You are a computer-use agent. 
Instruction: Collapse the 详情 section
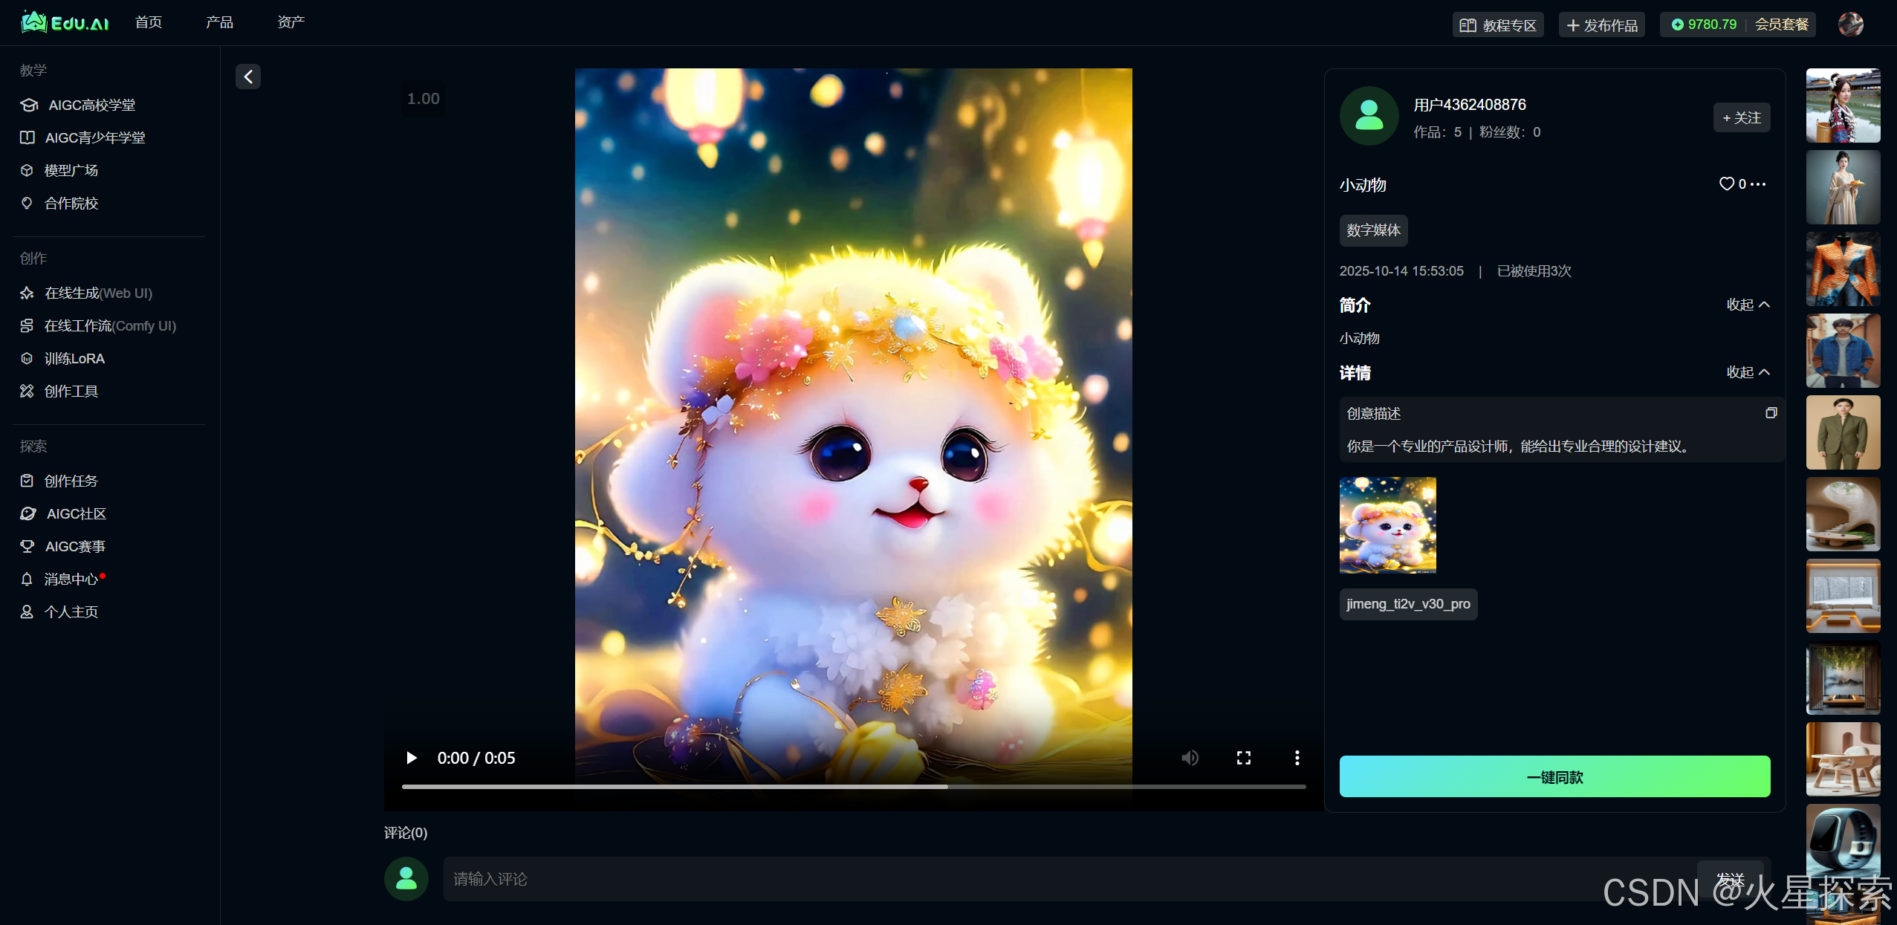1748,372
